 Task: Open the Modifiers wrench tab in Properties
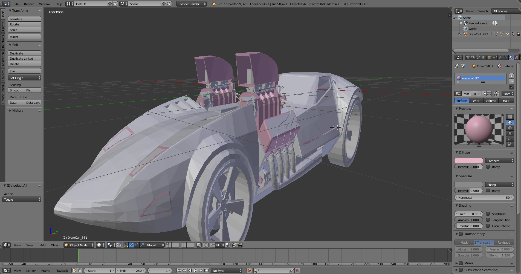(x=500, y=57)
